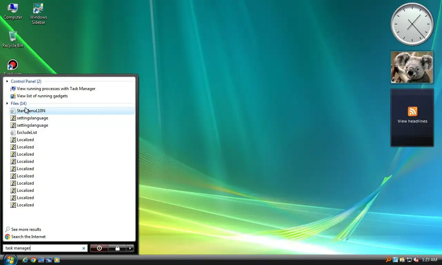
Task: Click Search the Internet
Action: pos(28,237)
